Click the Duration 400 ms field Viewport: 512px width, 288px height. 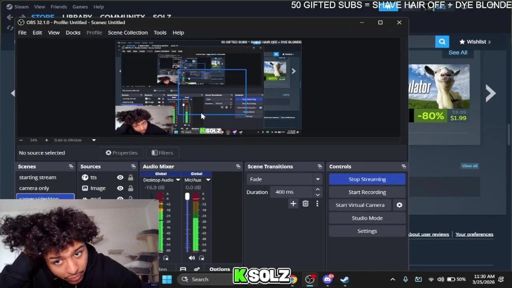pos(292,192)
